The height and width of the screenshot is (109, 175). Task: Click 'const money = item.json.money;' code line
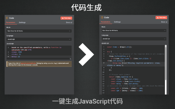[125, 84]
